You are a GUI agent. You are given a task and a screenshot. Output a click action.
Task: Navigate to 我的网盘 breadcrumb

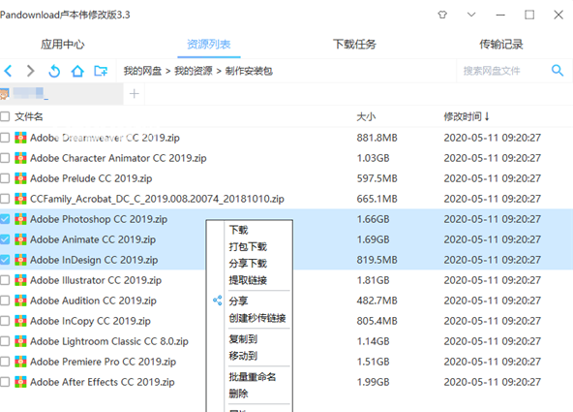point(142,71)
